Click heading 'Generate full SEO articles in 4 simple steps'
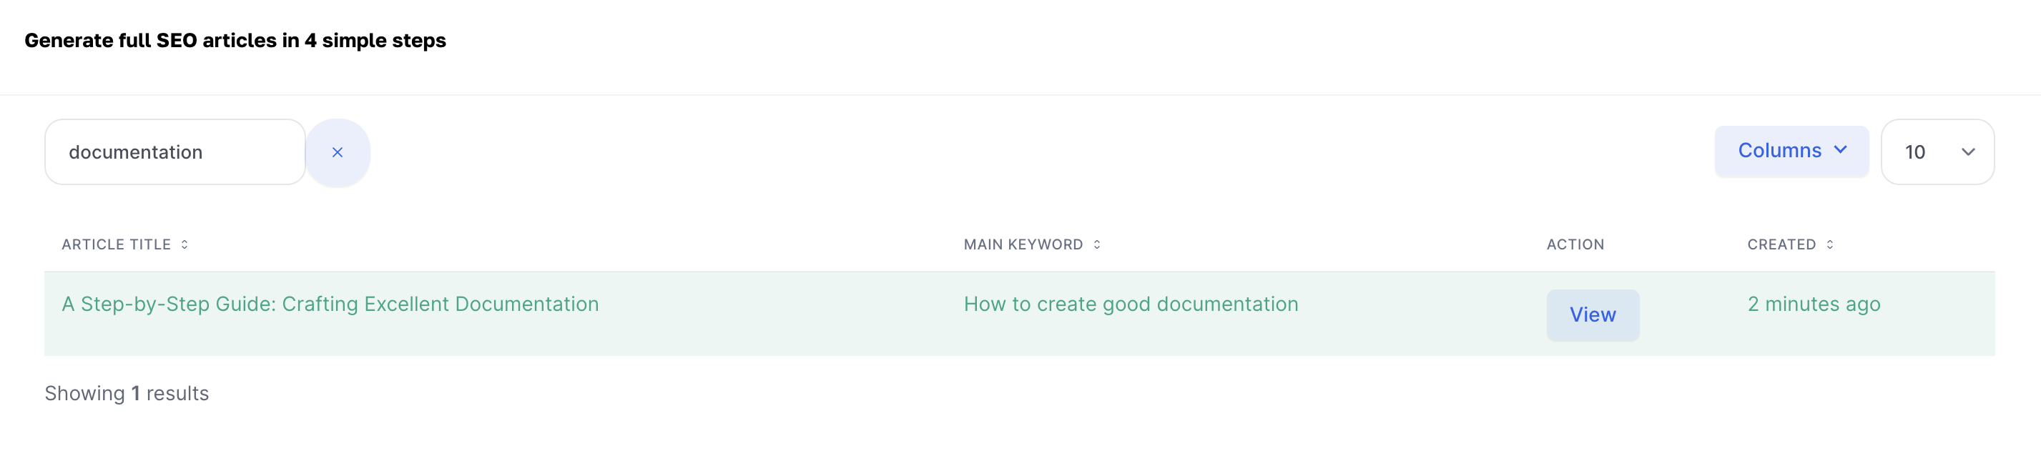 click(235, 40)
